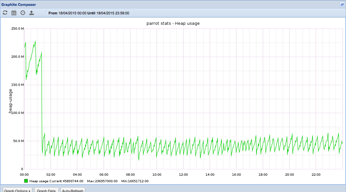The image size is (346, 192).
Task: Click the 'Max:236957000.00' legend value
Action: [x=102, y=181]
